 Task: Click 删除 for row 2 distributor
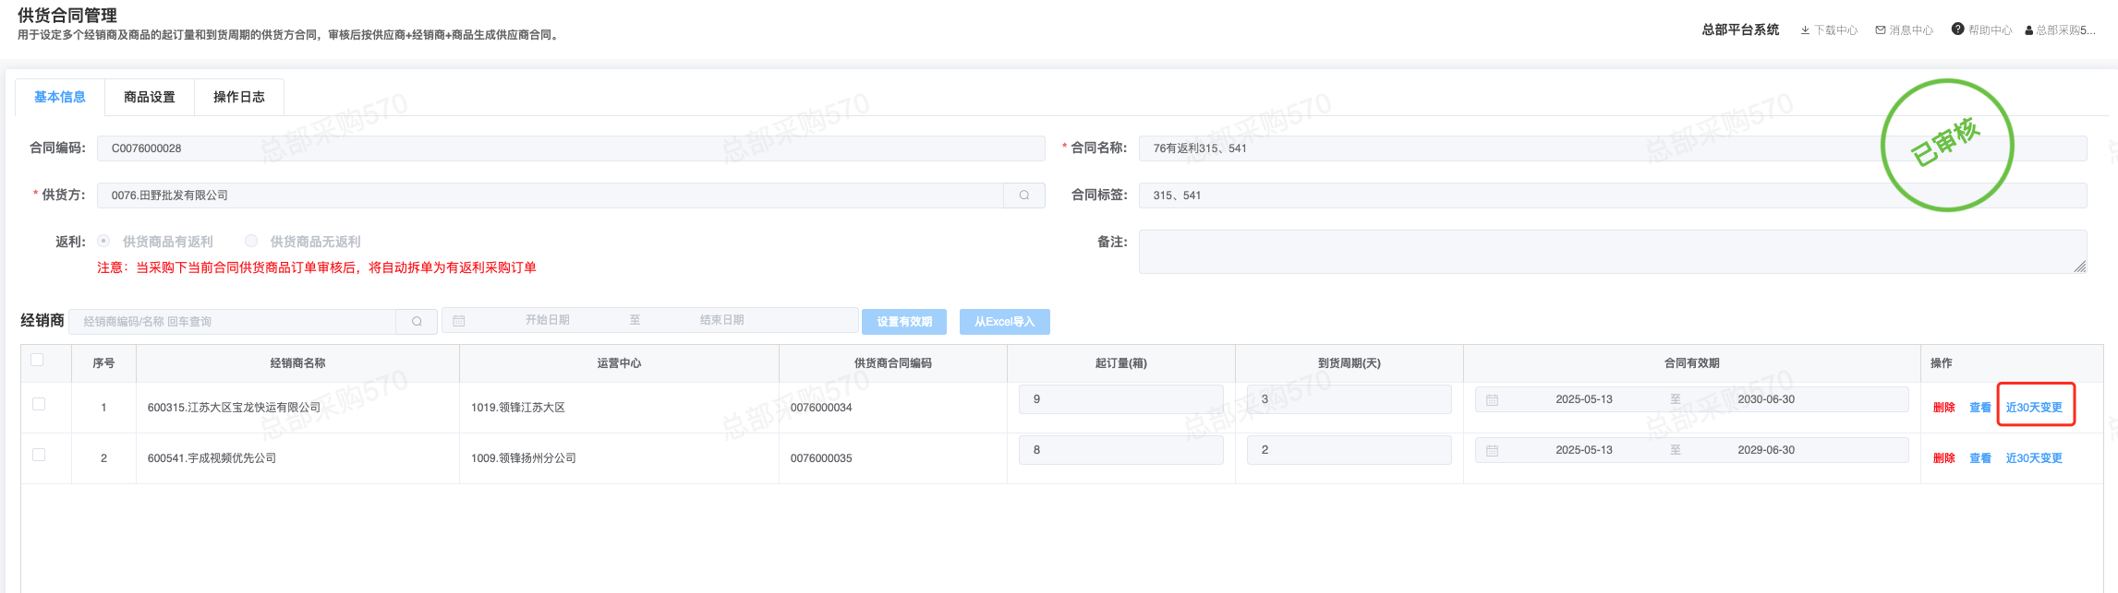coord(1944,458)
